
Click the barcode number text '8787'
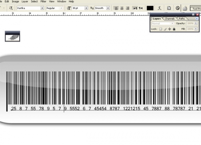(115, 109)
